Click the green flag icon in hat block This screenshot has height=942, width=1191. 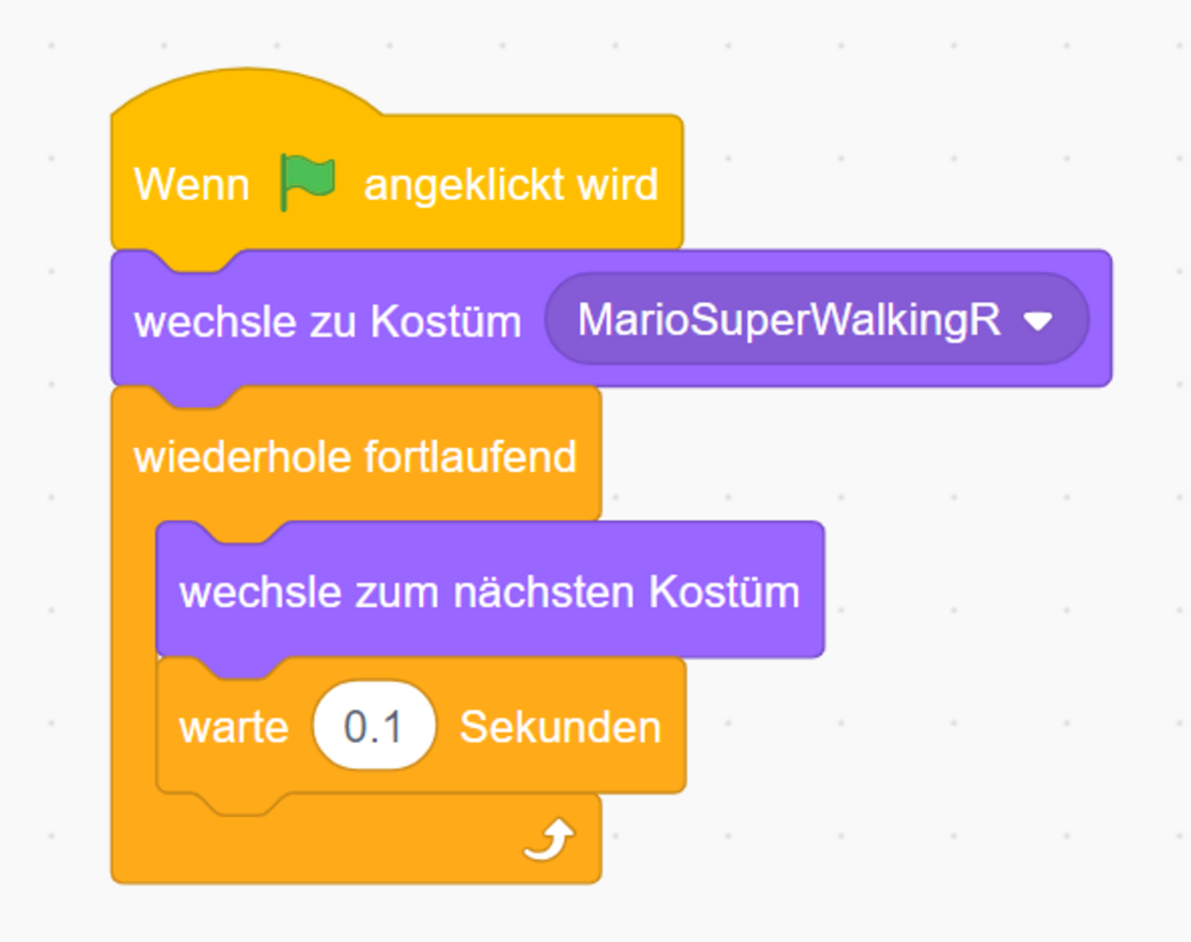tap(308, 182)
